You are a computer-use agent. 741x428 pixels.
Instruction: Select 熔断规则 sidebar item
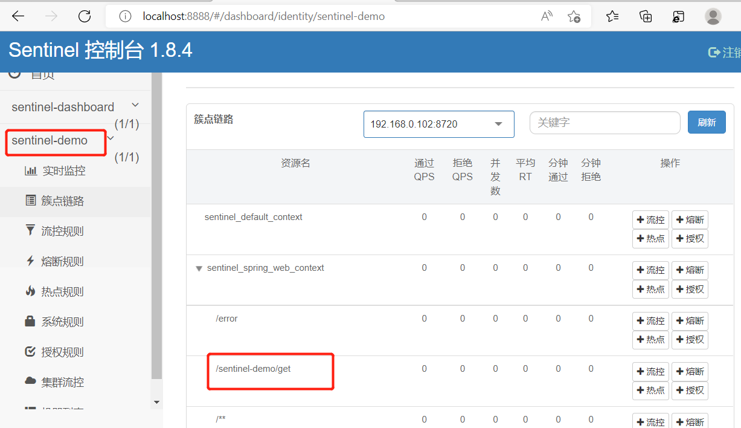coord(62,262)
